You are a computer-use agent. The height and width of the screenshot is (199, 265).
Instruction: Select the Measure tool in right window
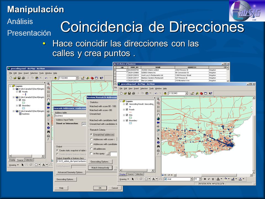(x=158, y=150)
